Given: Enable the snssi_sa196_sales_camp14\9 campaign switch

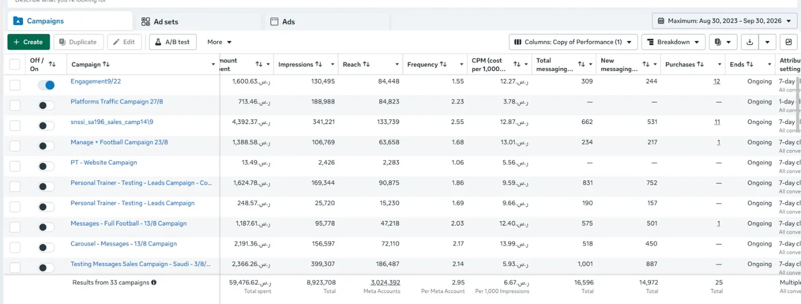Looking at the screenshot, I should 46,126.
